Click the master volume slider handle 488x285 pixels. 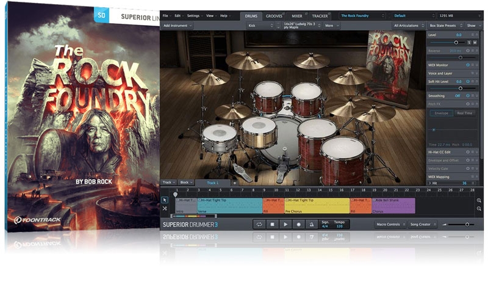(467, 225)
